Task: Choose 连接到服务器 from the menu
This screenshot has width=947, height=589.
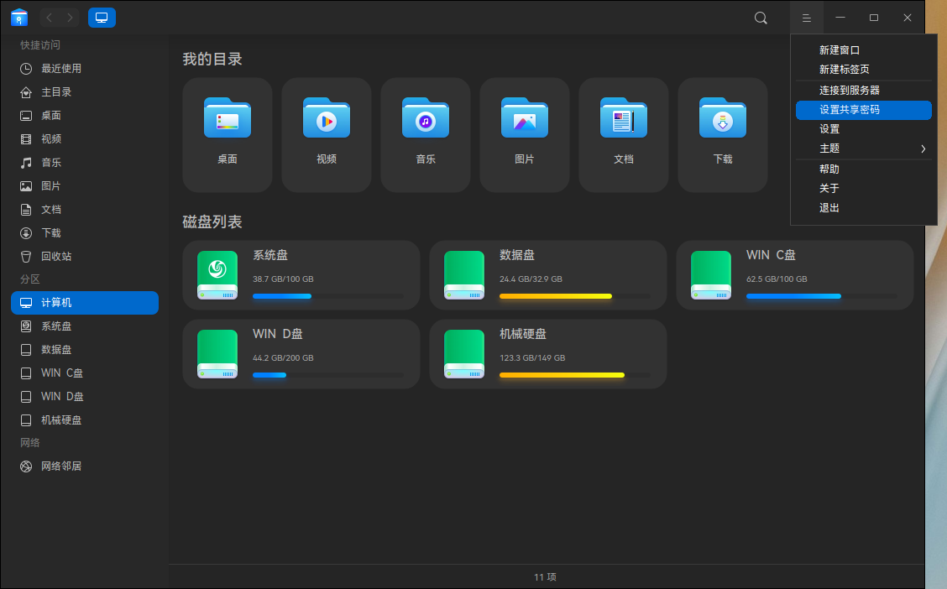Action: (x=864, y=90)
